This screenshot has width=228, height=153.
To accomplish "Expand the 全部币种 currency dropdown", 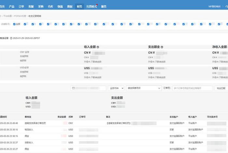I will (116, 88).
